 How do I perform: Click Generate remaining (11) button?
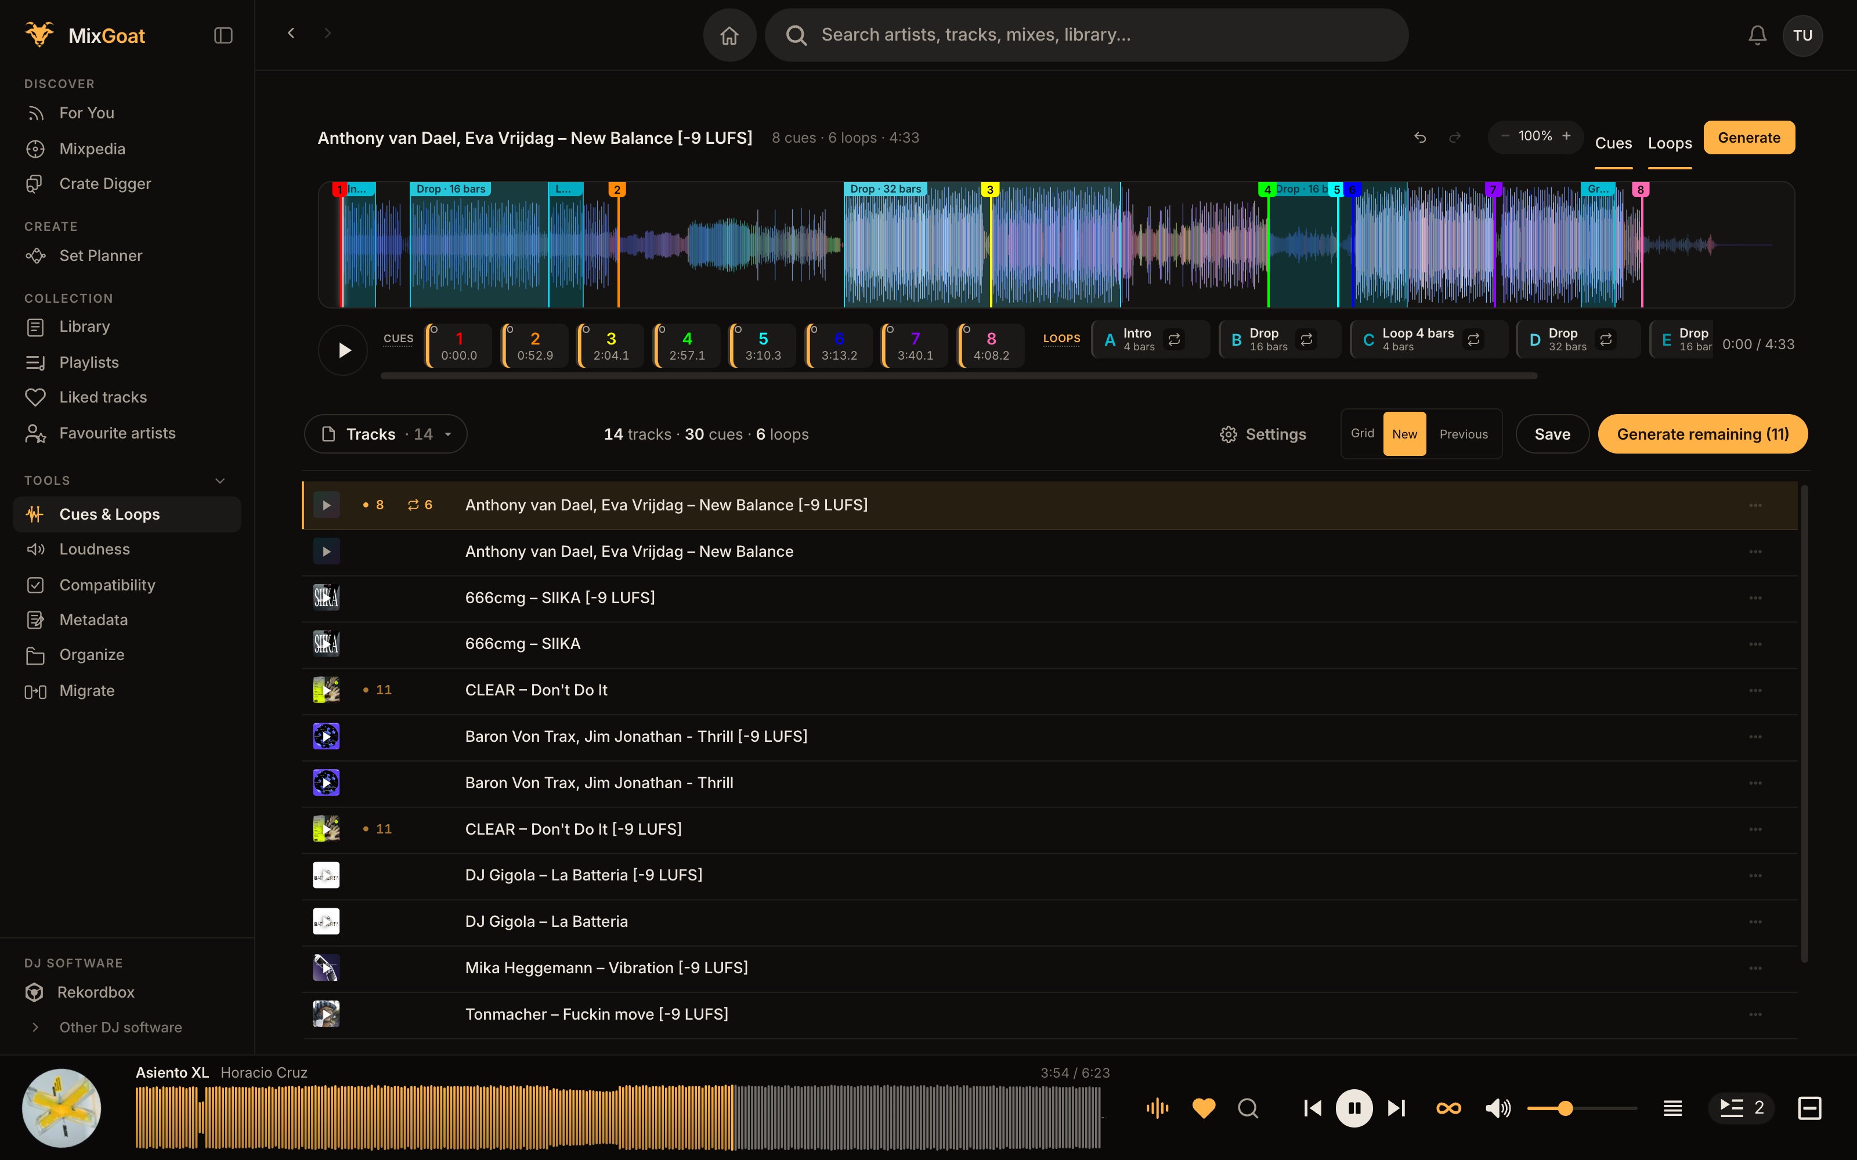click(x=1703, y=434)
